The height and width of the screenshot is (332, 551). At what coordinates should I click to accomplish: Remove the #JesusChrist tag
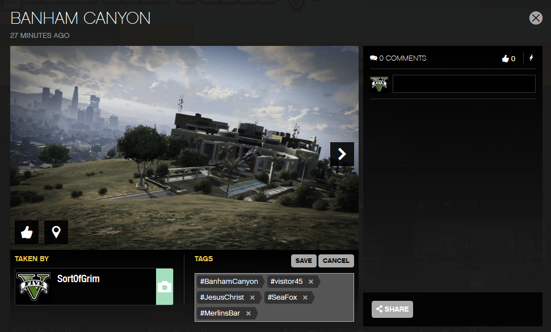tap(253, 297)
